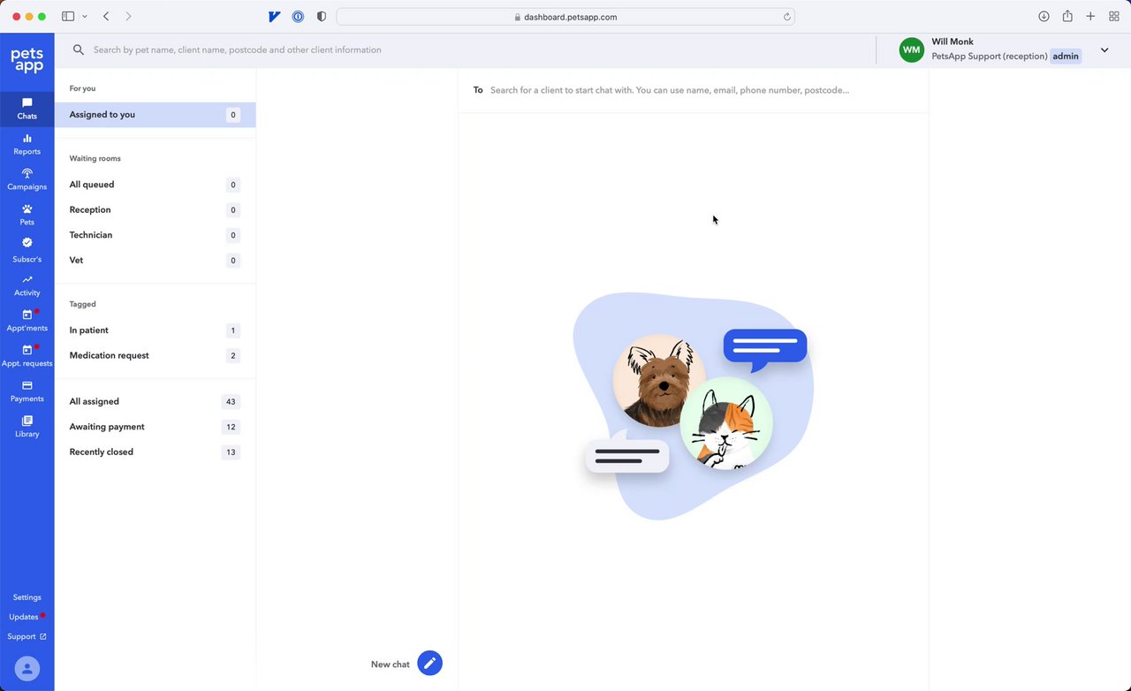The image size is (1131, 691).
Task: Select Assigned to you
Action: 156,115
